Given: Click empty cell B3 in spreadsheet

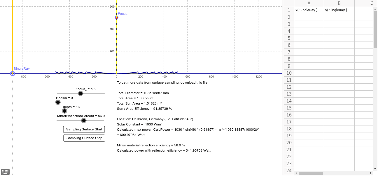Looking at the screenshot, I should pyautogui.click(x=339, y=24).
